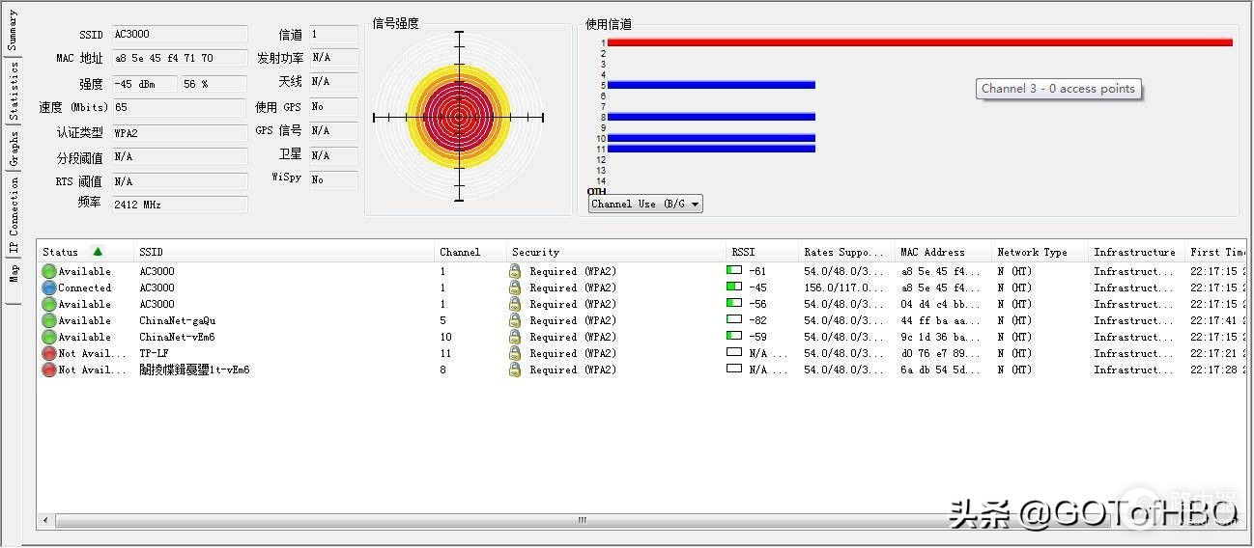Viewport: 1254px width, 548px height.
Task: Click the blue Connected status icon for AC3000
Action: (x=48, y=288)
